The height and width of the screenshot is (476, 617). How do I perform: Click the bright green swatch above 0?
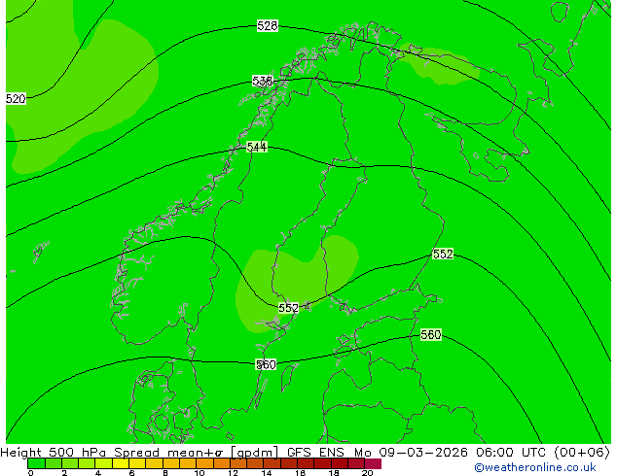point(36,463)
